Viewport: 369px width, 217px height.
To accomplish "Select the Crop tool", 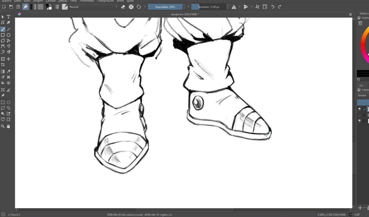I will [3, 65].
